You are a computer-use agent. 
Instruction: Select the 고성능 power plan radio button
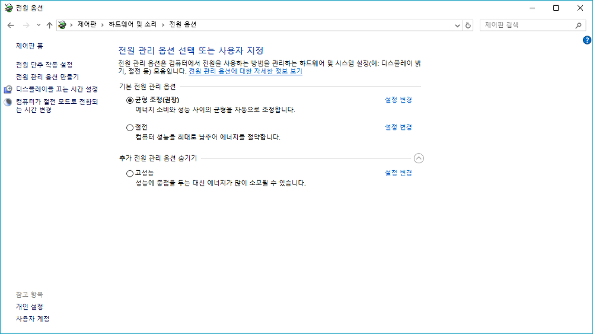[x=130, y=174]
